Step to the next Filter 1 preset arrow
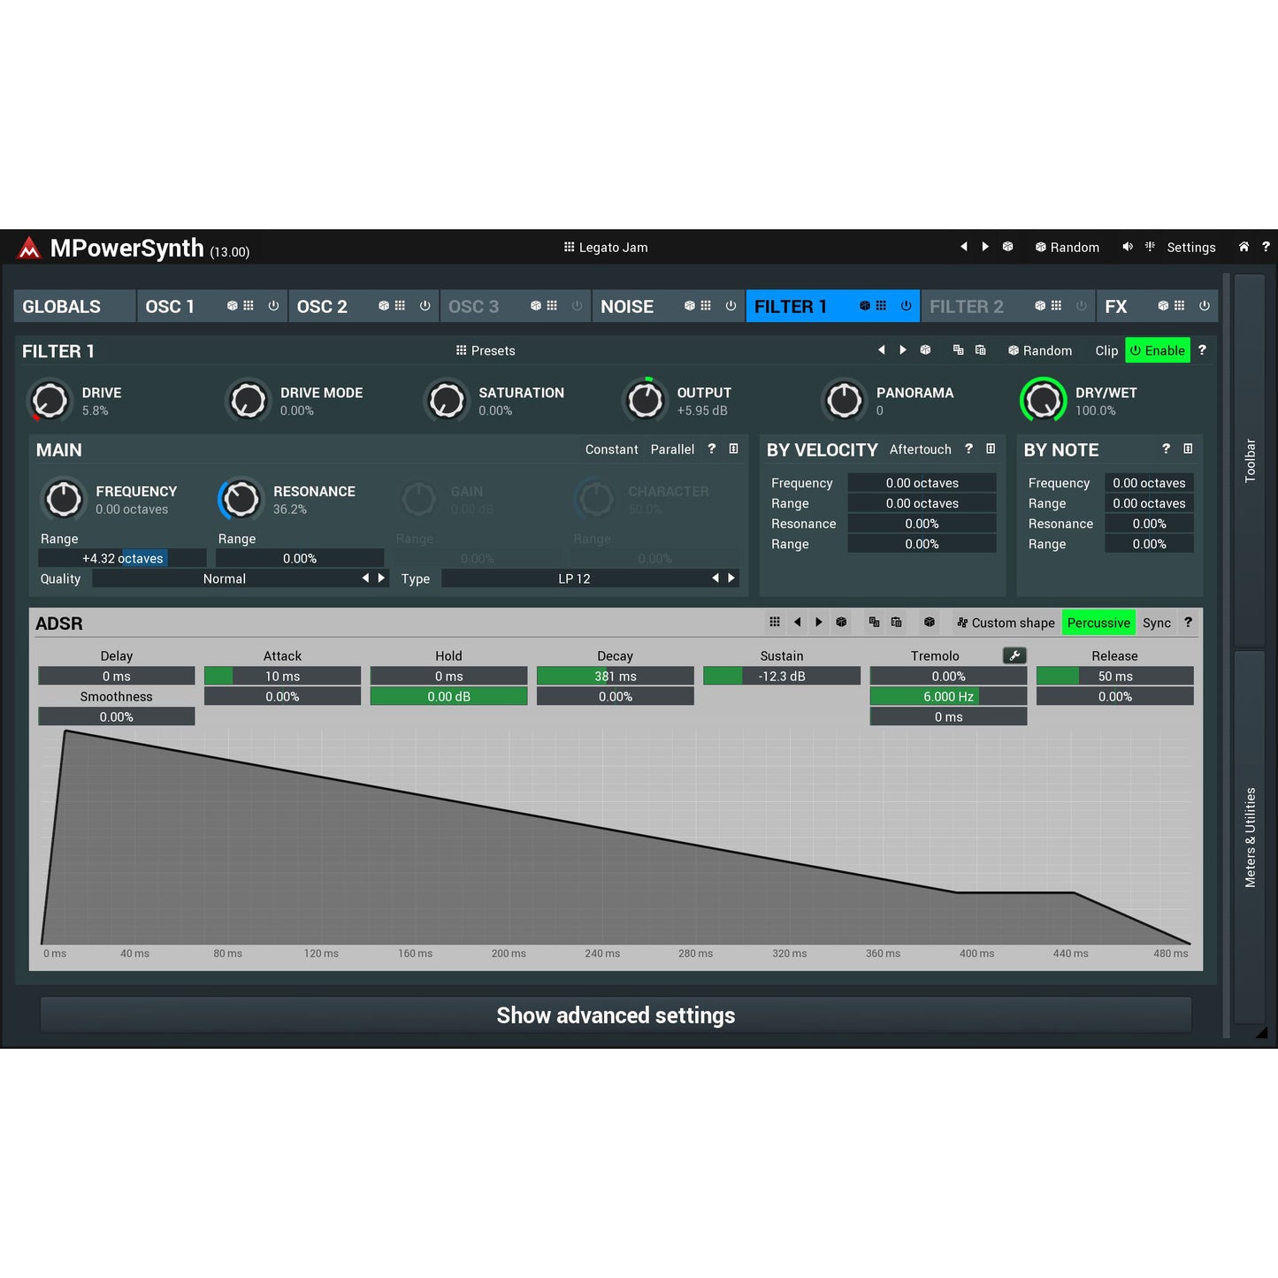Viewport: 1278px width, 1278px height. (x=903, y=350)
